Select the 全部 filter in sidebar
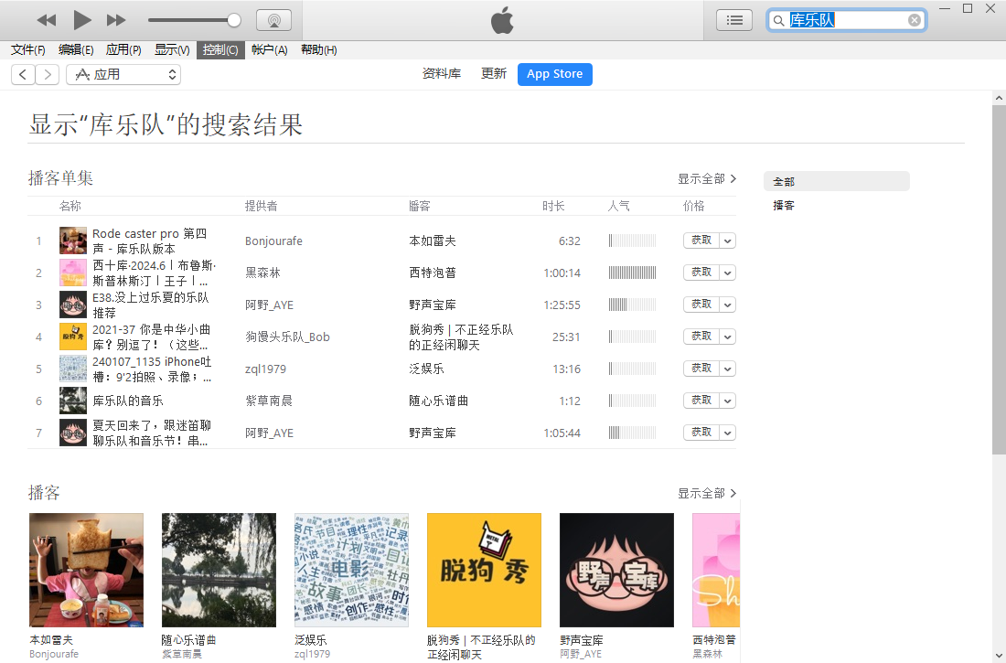1006x663 pixels. click(836, 182)
